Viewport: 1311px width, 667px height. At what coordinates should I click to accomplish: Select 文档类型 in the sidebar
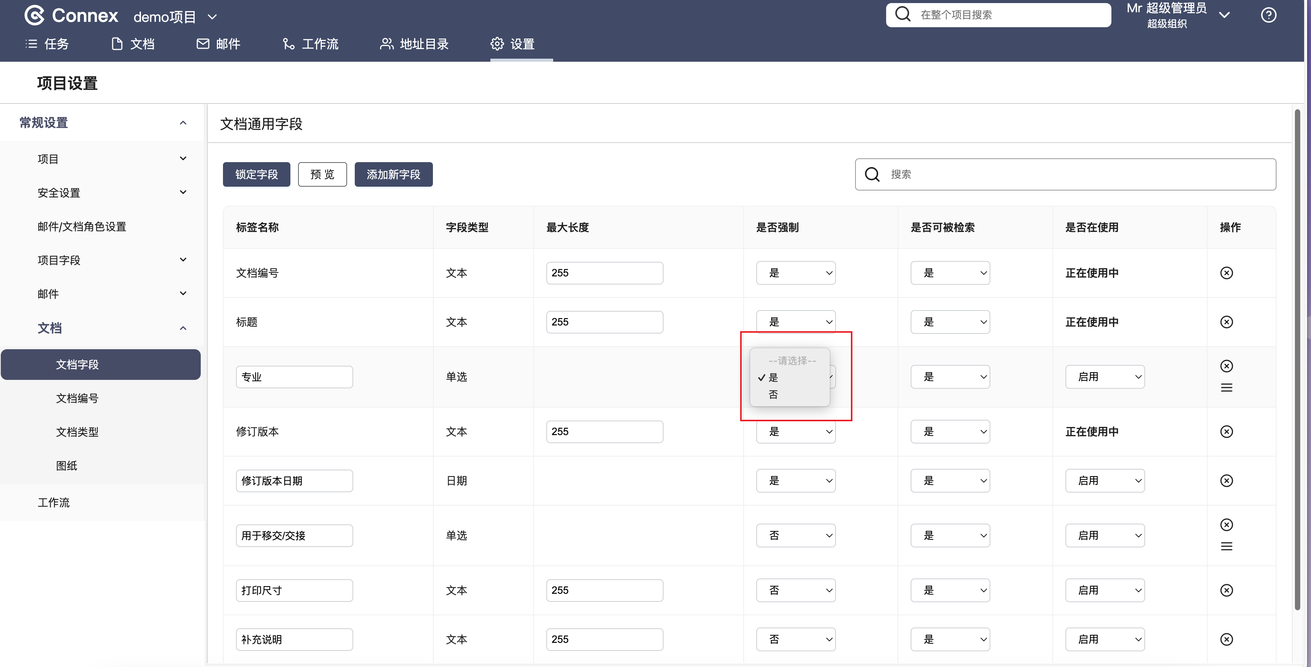click(77, 432)
